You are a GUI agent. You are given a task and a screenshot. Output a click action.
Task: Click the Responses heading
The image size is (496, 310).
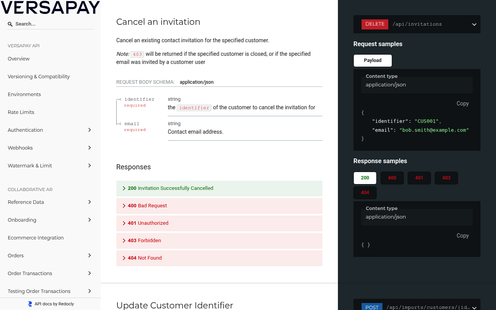pos(133,167)
